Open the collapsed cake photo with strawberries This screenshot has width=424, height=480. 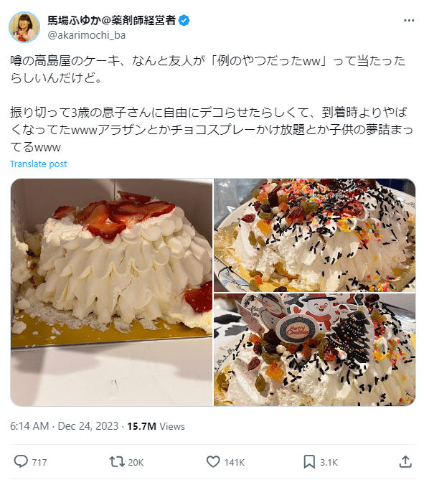click(x=112, y=292)
